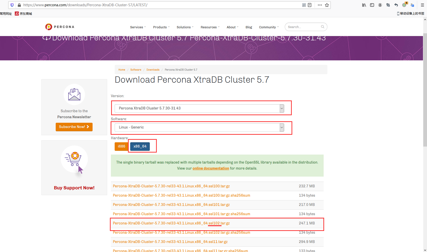The height and width of the screenshot is (252, 427).
Task: Click the page vertical scrollbar
Action: (425, 90)
